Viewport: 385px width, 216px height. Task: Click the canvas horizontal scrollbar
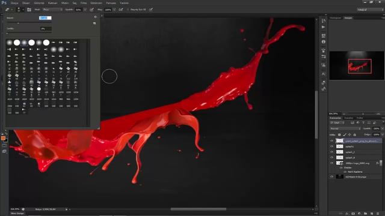199,209
